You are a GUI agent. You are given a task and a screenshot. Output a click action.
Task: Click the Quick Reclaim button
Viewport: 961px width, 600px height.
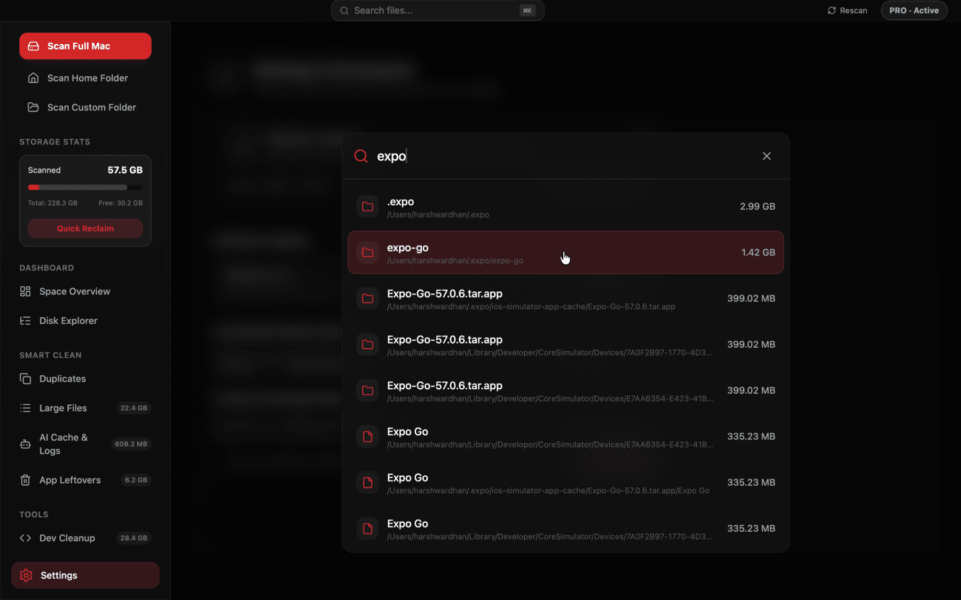[85, 228]
